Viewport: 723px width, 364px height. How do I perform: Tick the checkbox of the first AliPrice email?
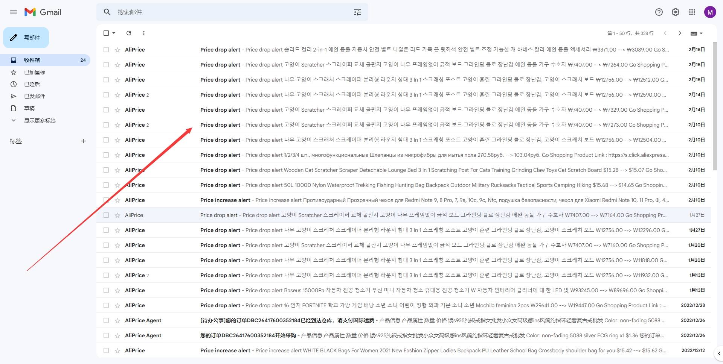pyautogui.click(x=106, y=50)
